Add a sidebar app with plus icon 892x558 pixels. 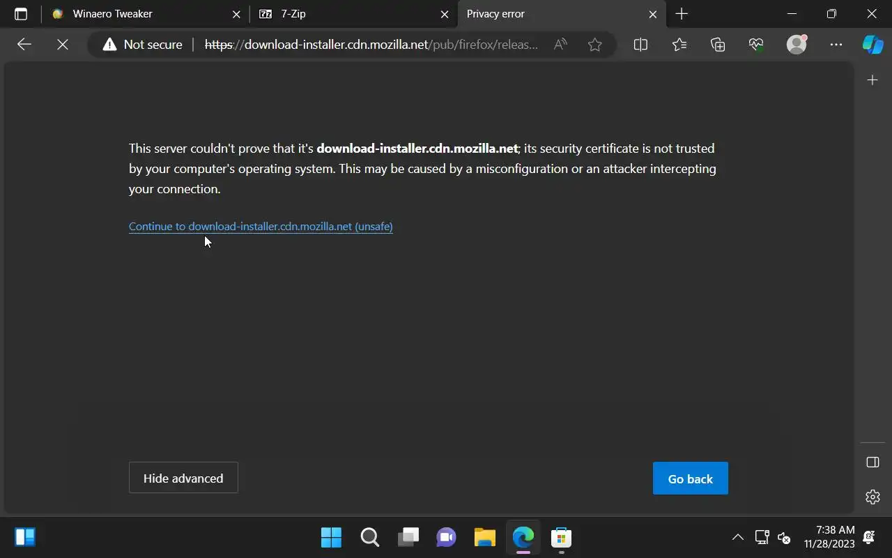point(872,80)
